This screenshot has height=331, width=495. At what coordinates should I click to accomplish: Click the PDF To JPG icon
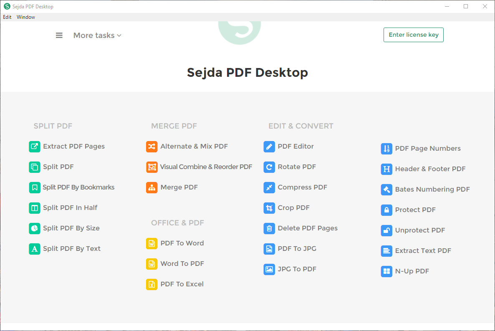(x=269, y=249)
